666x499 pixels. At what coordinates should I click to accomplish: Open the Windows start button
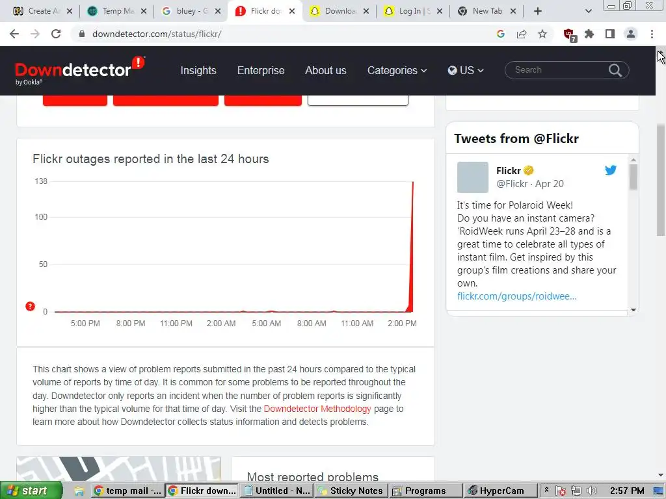click(31, 491)
